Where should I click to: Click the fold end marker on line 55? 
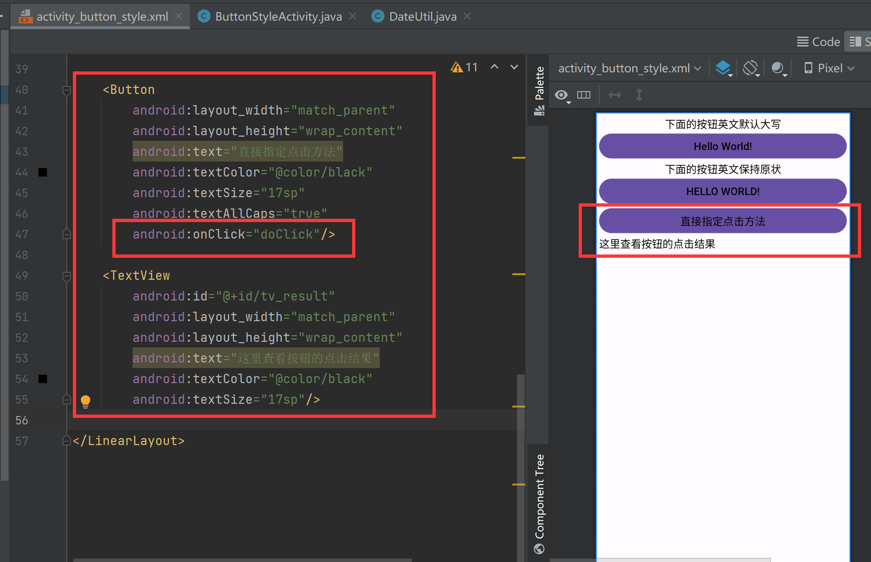click(x=67, y=400)
